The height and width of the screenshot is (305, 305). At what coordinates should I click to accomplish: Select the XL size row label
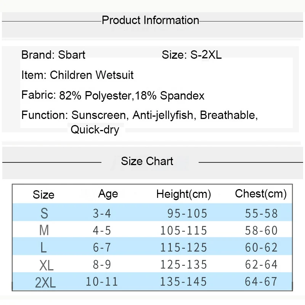pos(46,265)
